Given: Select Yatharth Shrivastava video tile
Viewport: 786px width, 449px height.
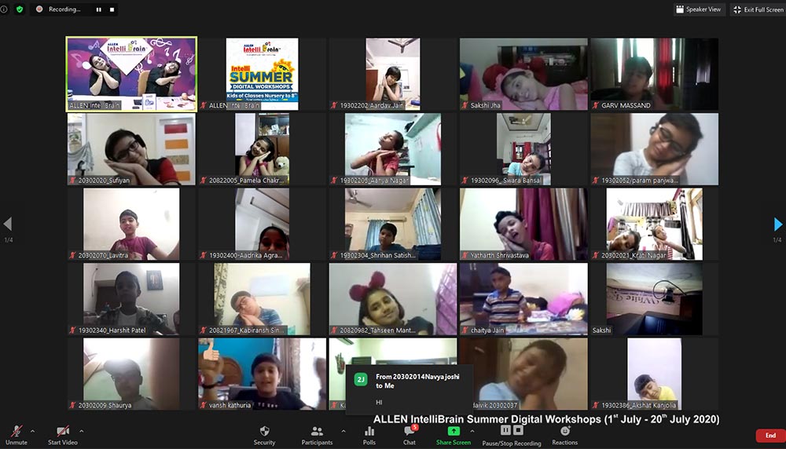Looking at the screenshot, I should [x=523, y=224].
